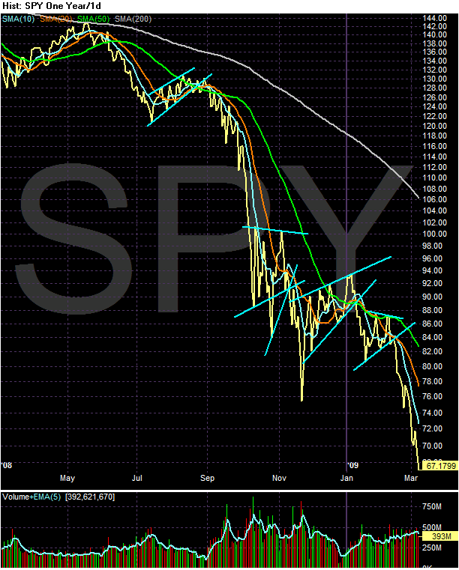Click the 393M current volume tag

pos(441,536)
